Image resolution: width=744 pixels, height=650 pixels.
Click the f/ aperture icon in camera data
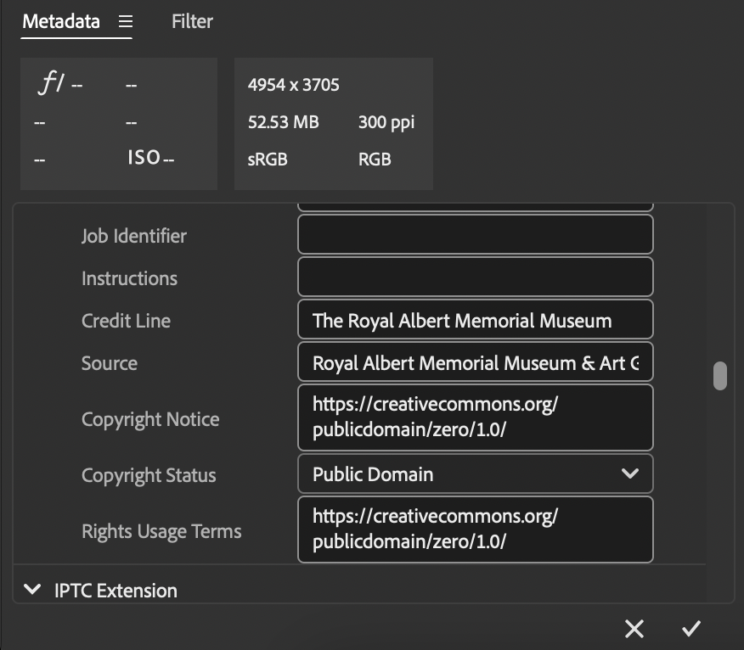pos(51,83)
